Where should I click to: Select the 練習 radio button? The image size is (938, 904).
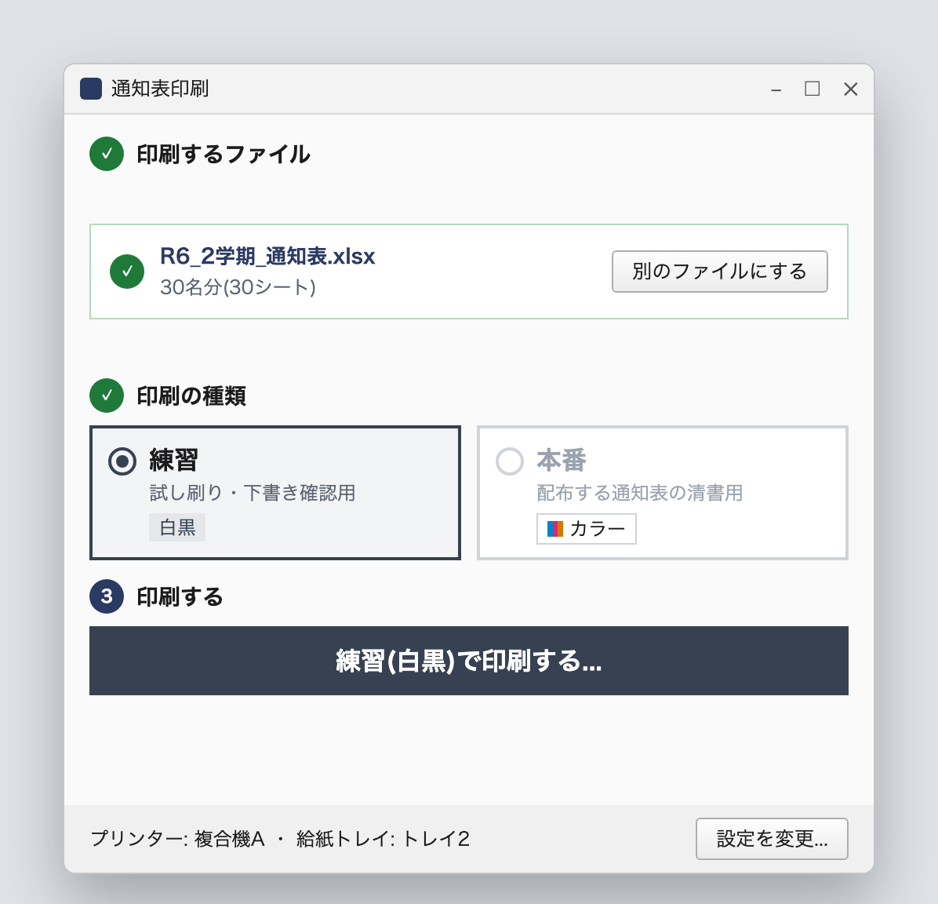122,461
